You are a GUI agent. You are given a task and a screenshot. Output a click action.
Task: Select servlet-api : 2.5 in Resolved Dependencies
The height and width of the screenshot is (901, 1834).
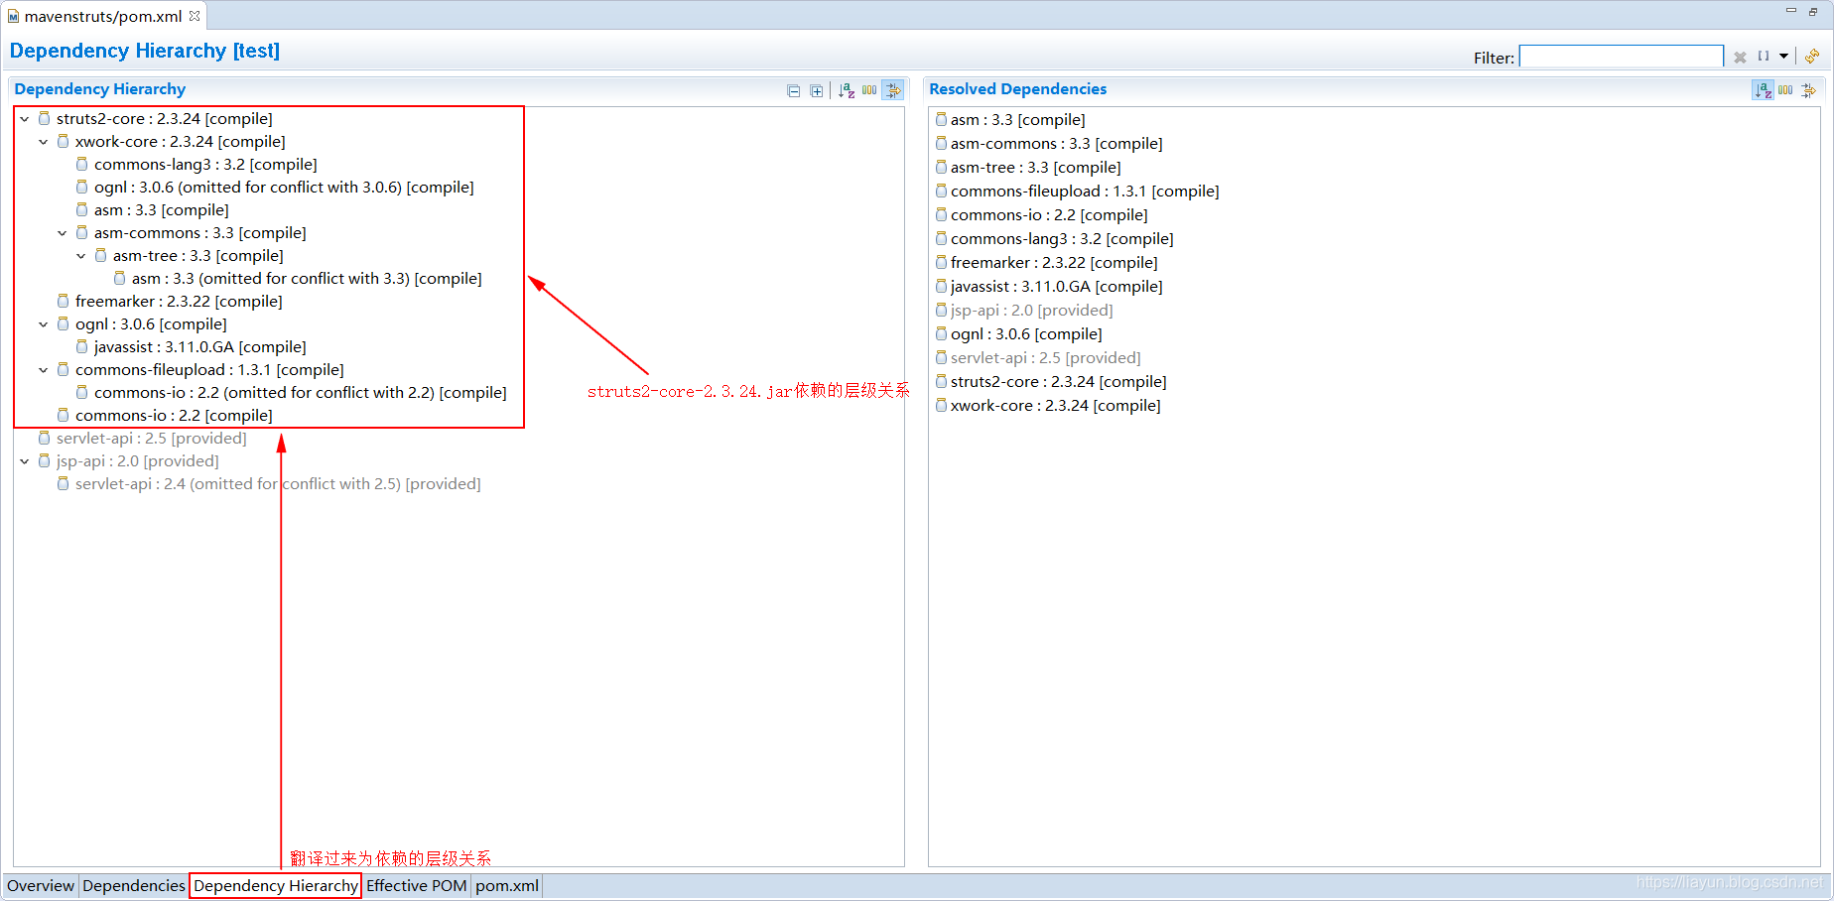click(x=1046, y=358)
